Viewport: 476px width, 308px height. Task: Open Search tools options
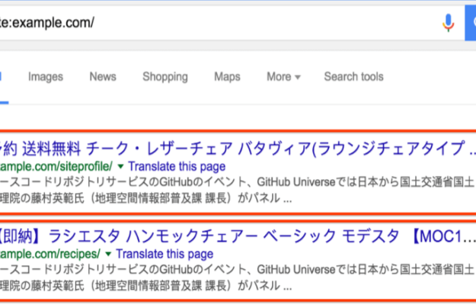click(353, 76)
